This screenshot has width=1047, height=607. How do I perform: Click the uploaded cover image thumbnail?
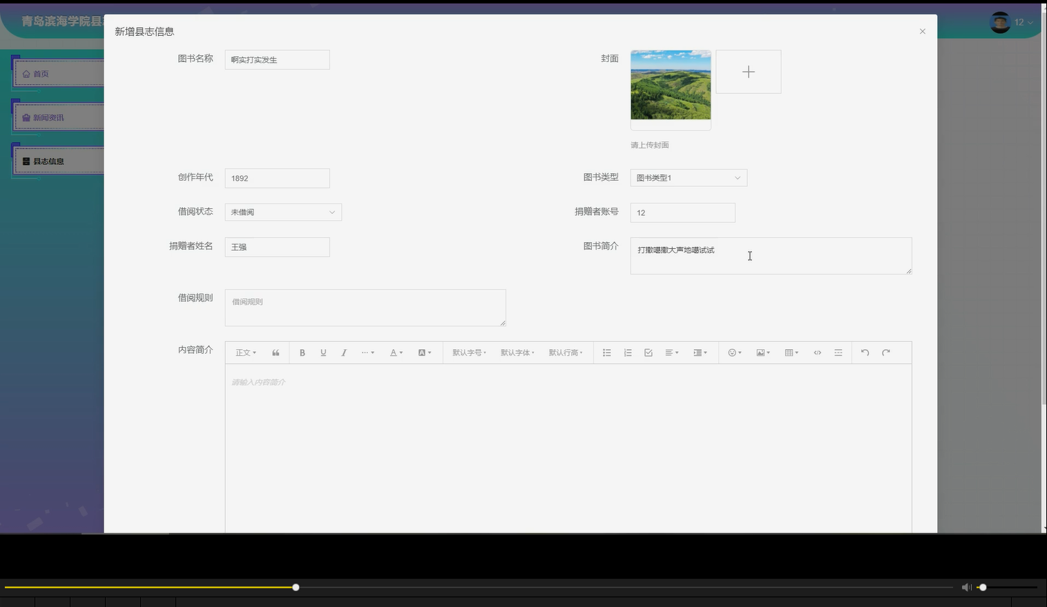pyautogui.click(x=670, y=86)
